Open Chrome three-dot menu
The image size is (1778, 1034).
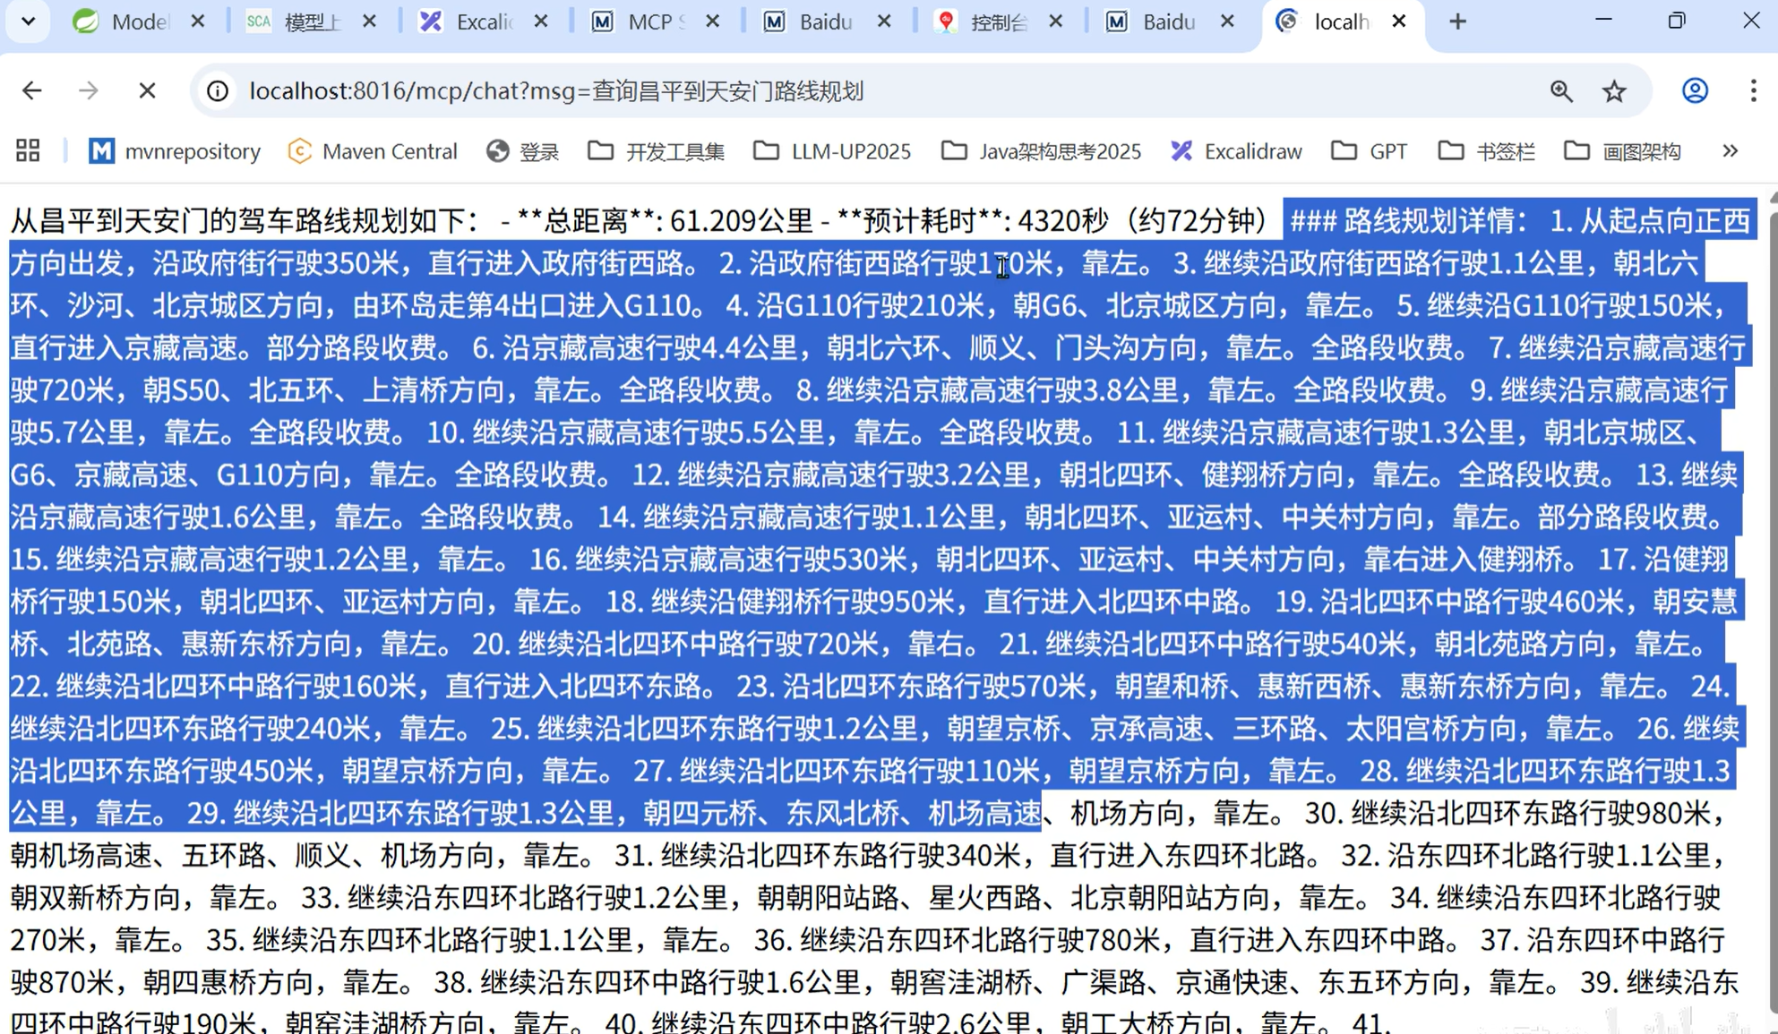tap(1753, 90)
